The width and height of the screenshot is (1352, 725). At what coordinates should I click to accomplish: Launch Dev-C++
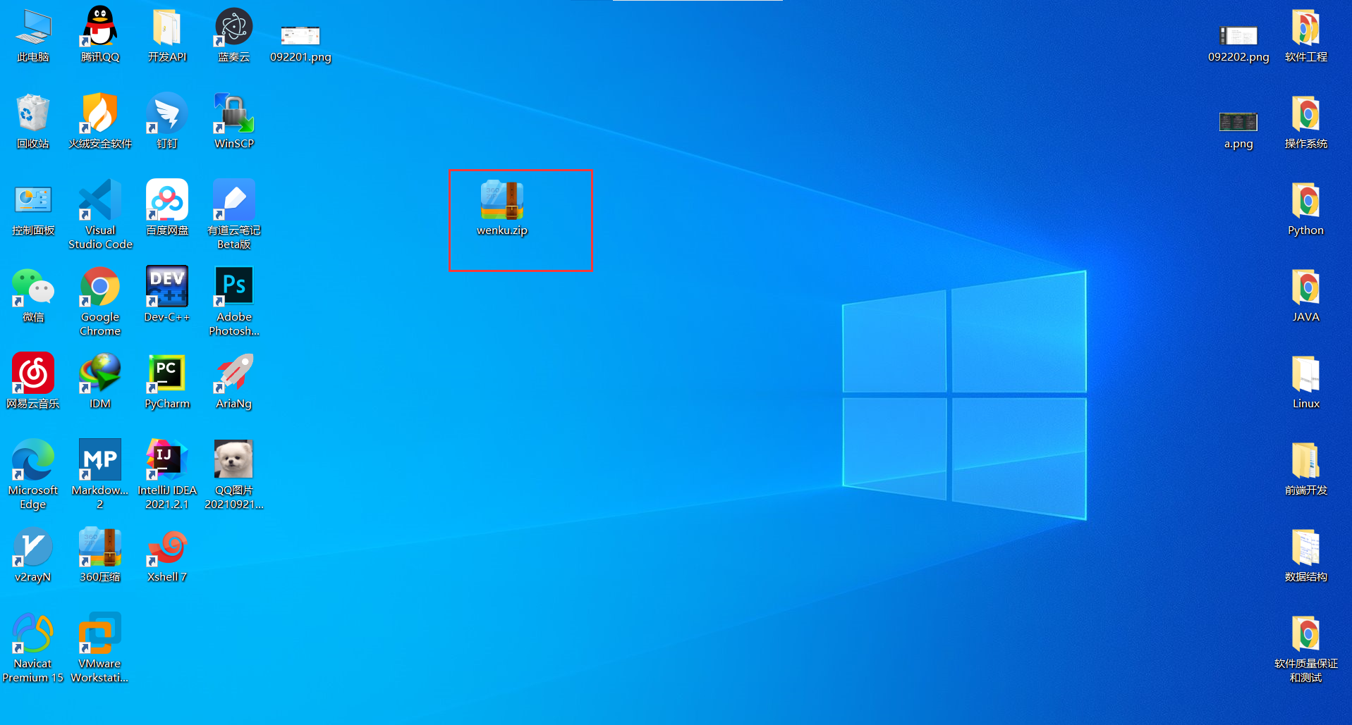(x=166, y=287)
